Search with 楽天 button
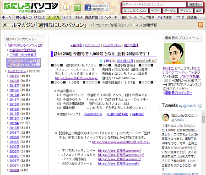 click(x=199, y=11)
